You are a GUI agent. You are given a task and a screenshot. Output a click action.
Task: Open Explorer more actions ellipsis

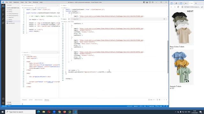(x=18, y=5)
